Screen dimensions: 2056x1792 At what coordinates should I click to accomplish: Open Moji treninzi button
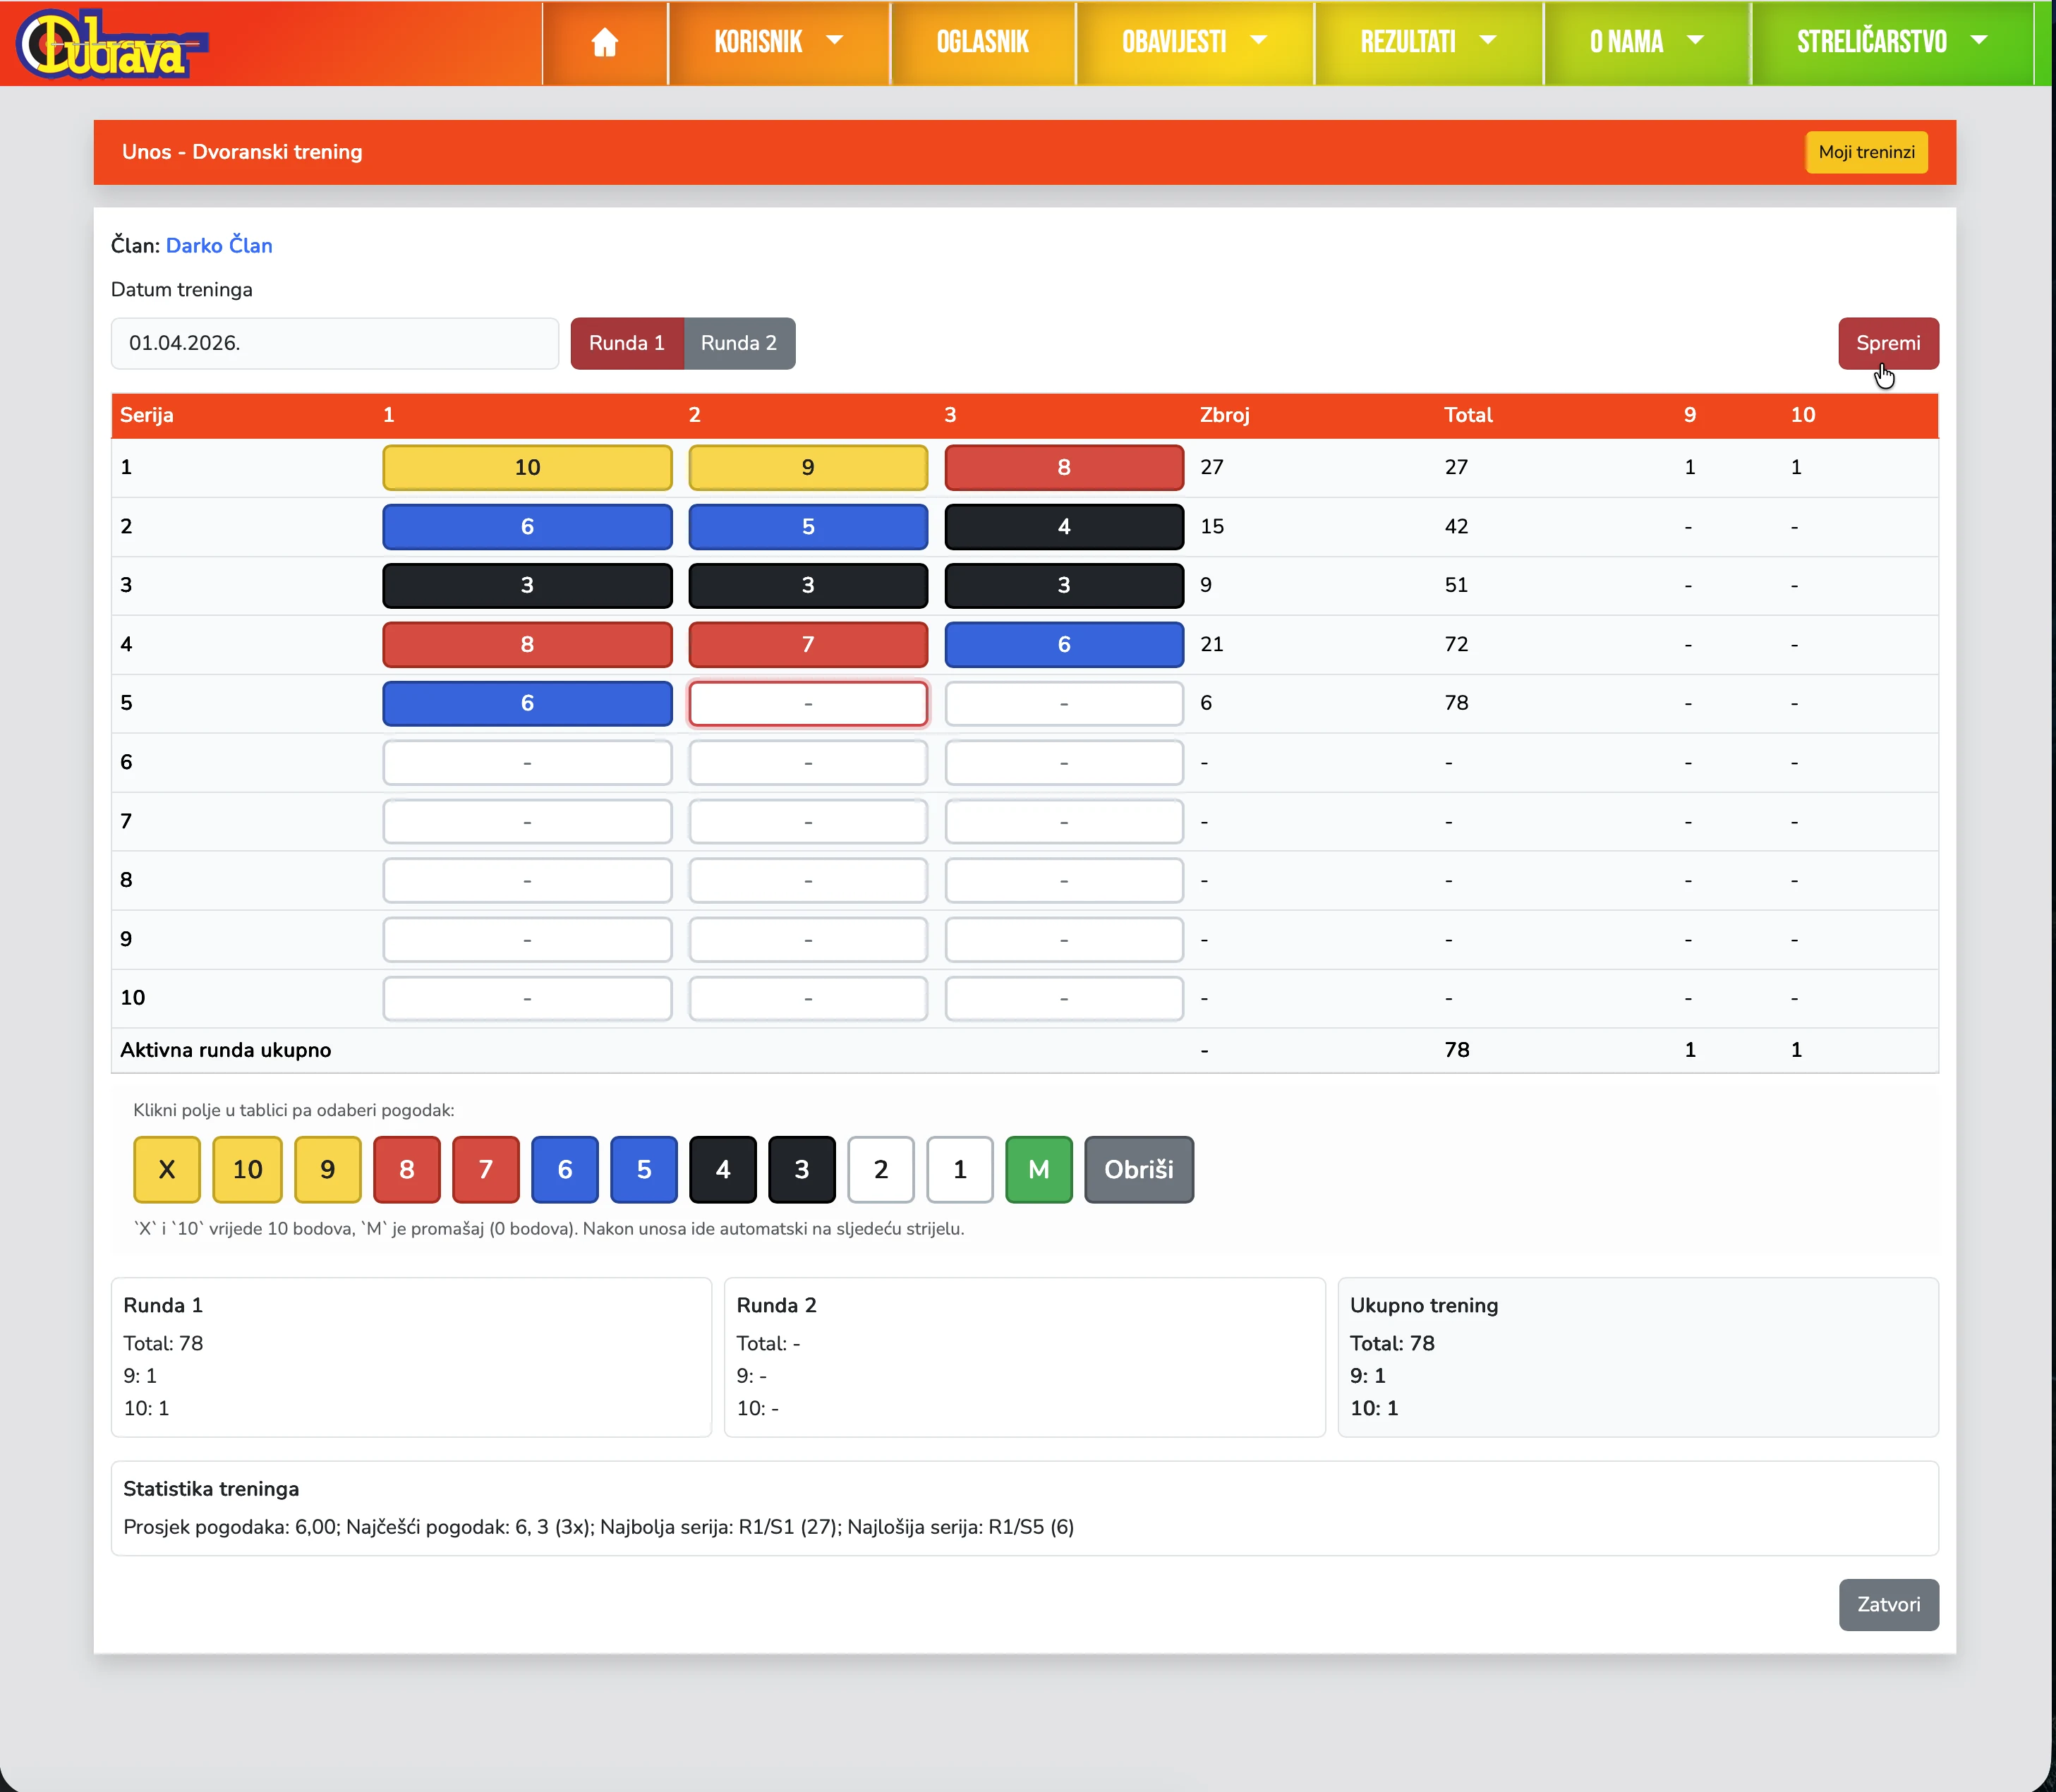click(x=1866, y=152)
